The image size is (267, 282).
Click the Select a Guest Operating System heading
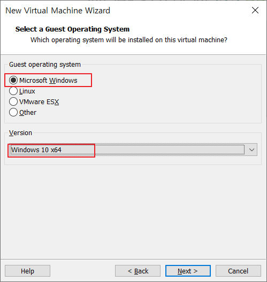click(72, 29)
